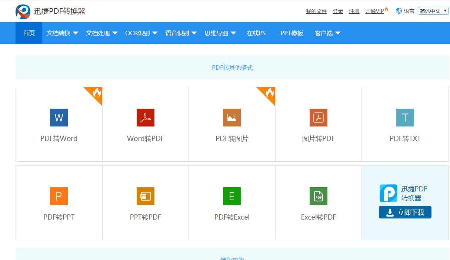Select the PDF转Excel green E icon
Screen dimensions: 450x260
(232, 196)
